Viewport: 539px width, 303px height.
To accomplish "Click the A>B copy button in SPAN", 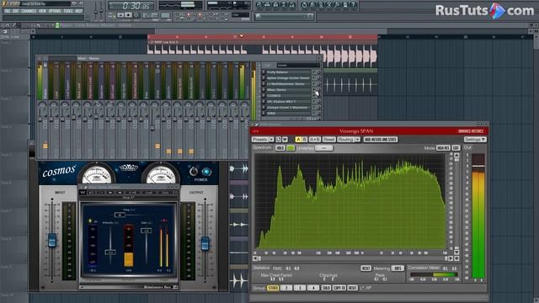I will coord(314,140).
